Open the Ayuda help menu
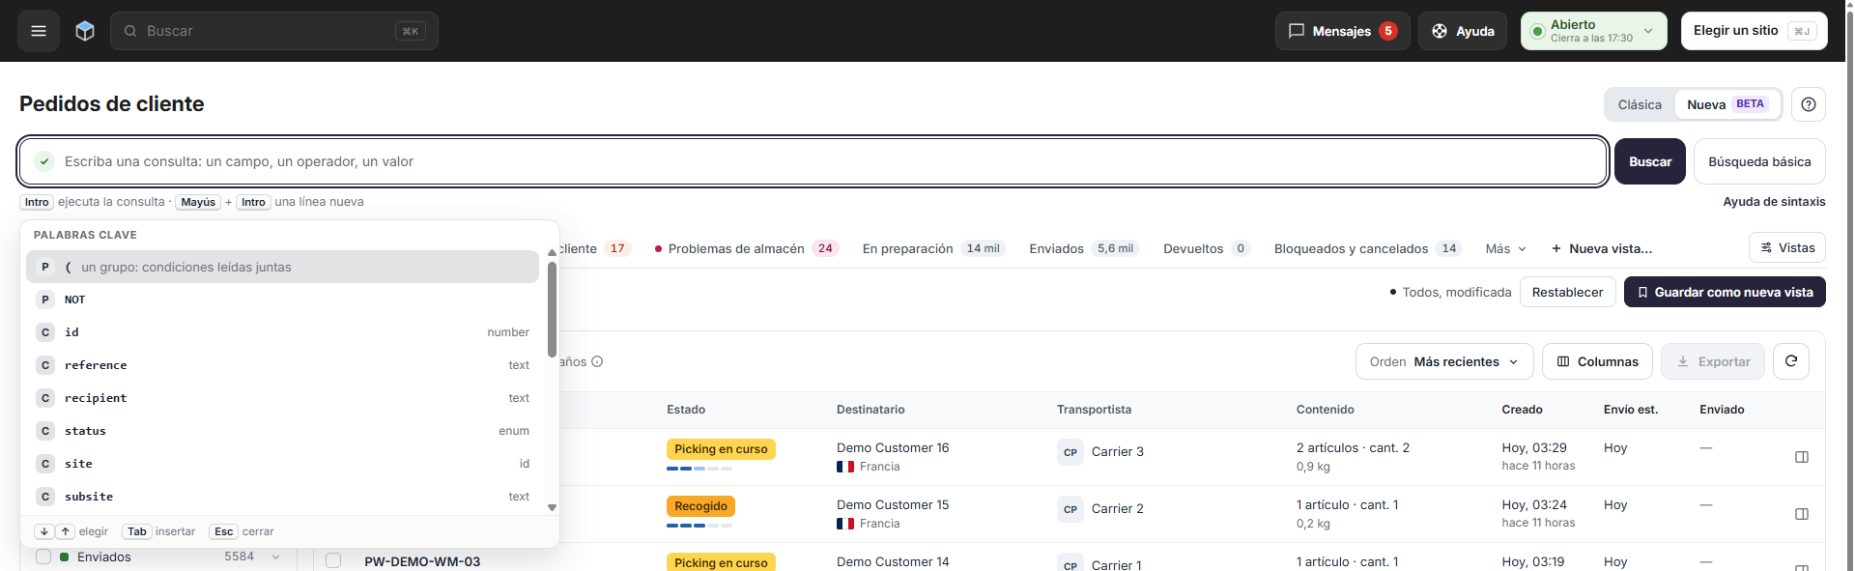 click(1462, 31)
